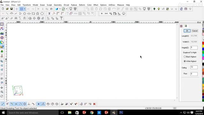The image size is (204, 115).
Task: Pick the red color swatch
Action: [x=203, y=43]
